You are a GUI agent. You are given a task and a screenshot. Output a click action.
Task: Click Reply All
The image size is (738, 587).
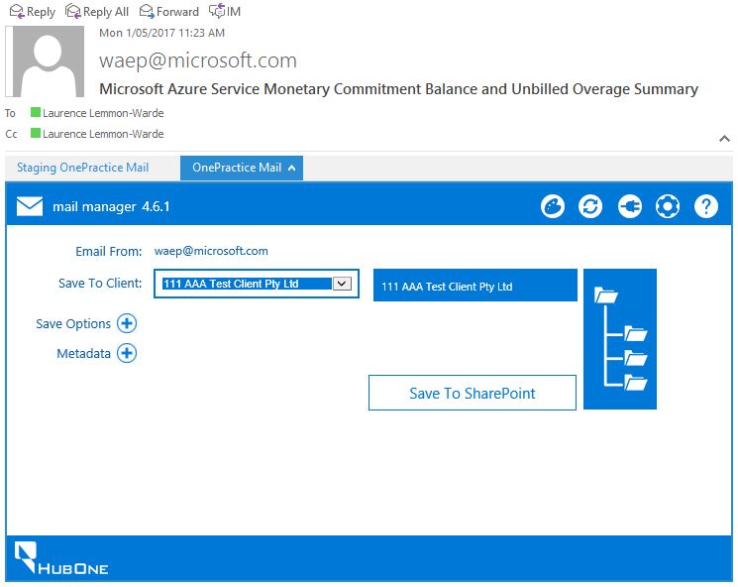pyautogui.click(x=97, y=11)
